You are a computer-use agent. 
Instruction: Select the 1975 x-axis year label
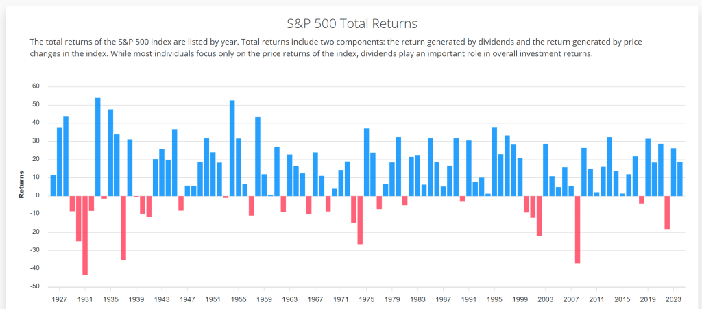366,299
